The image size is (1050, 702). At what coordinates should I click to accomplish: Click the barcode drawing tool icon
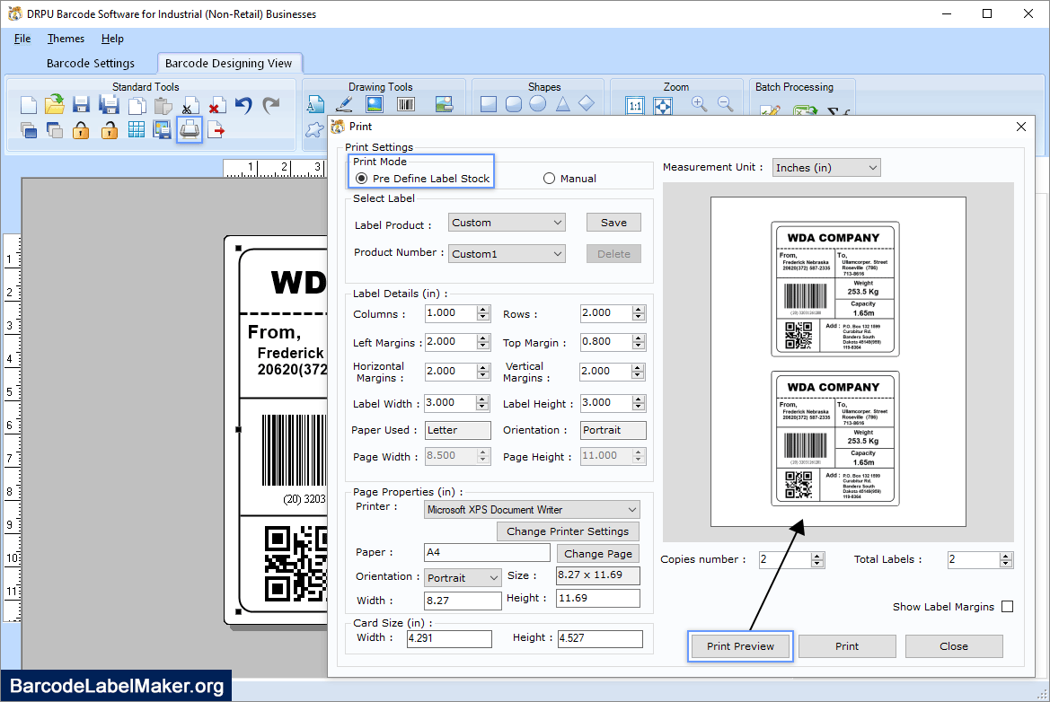click(x=404, y=104)
